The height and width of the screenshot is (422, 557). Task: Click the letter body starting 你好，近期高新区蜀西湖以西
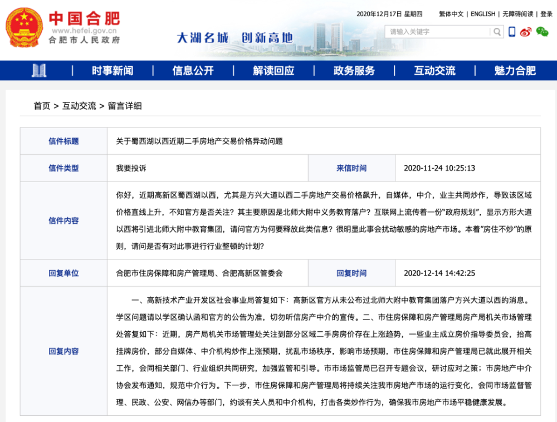pos(324,221)
